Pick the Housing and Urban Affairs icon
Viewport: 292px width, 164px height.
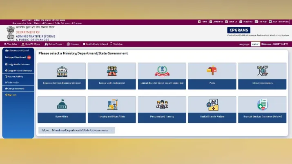(x=112, y=104)
